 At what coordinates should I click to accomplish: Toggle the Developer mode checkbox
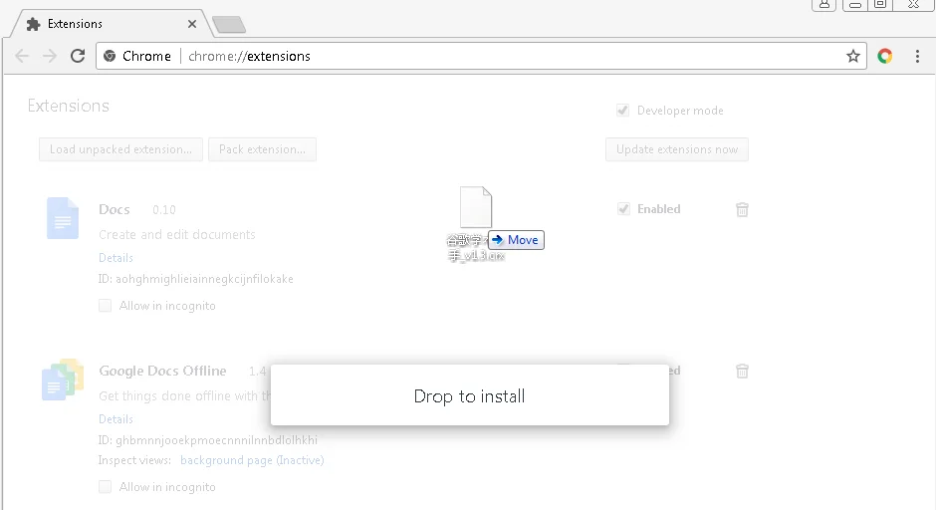pos(622,111)
